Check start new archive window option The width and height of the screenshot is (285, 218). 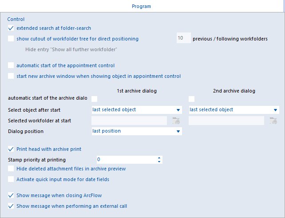coord(11,76)
